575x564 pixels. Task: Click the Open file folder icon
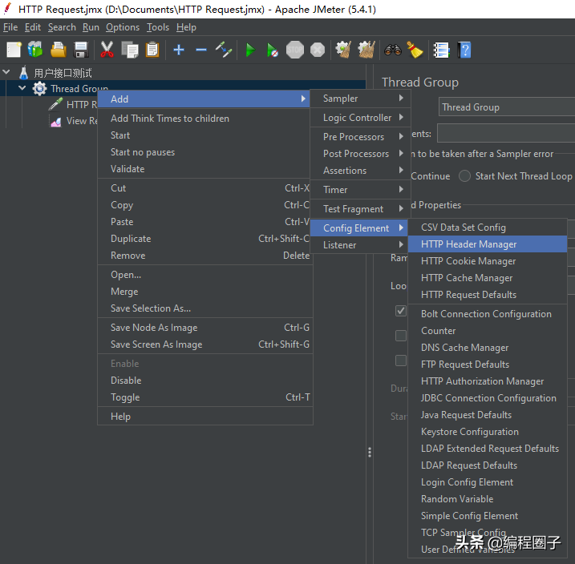[x=59, y=50]
